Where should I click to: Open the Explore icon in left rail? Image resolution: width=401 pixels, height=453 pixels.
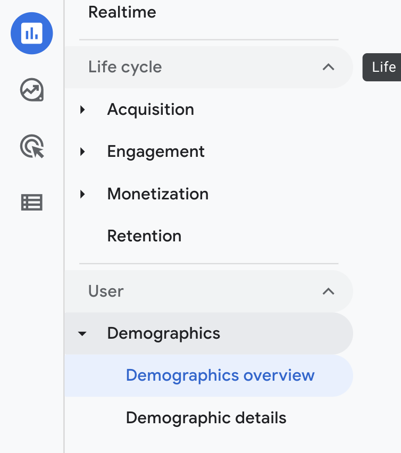click(32, 90)
